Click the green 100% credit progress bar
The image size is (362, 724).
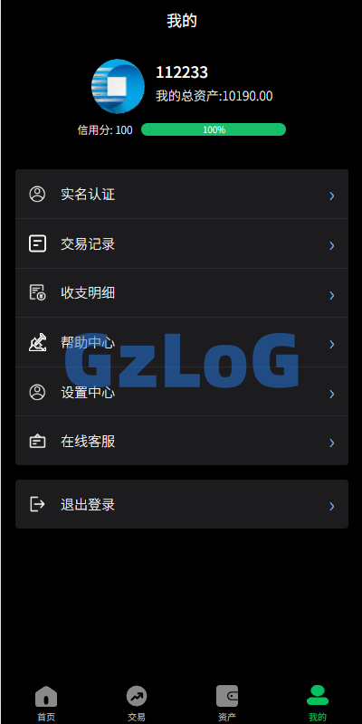click(214, 129)
